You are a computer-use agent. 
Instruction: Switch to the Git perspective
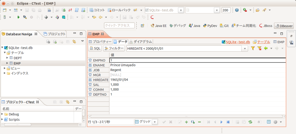[x=224, y=26]
